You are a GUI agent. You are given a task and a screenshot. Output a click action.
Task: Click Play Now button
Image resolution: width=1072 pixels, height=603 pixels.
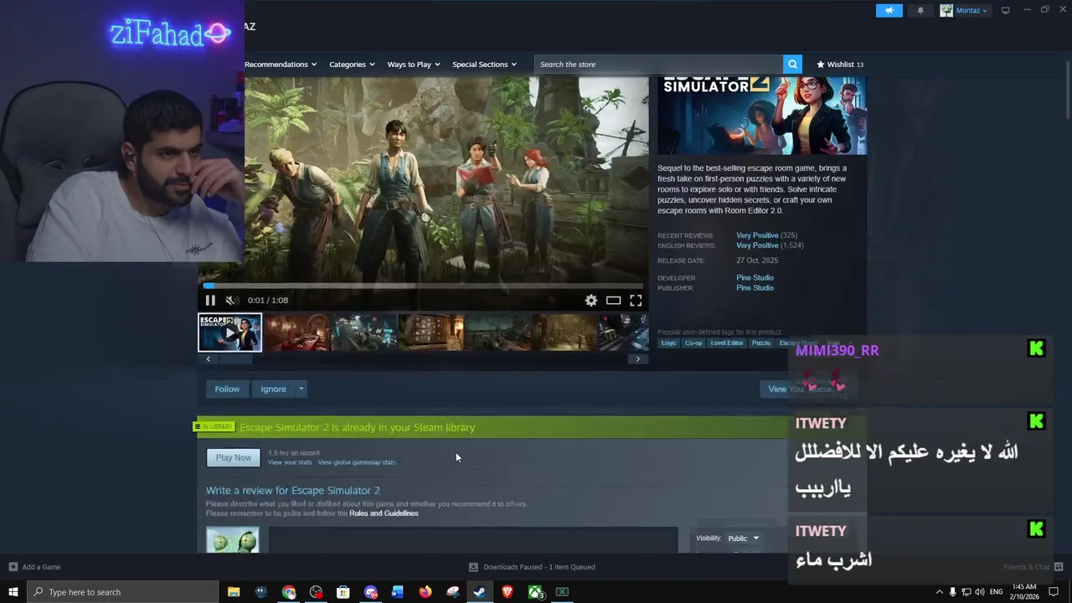point(234,457)
